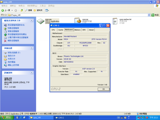Screen dimensions: 160x120
Task: Click the Back arrow icon in Explorer toolbar
Action: (2, 10)
